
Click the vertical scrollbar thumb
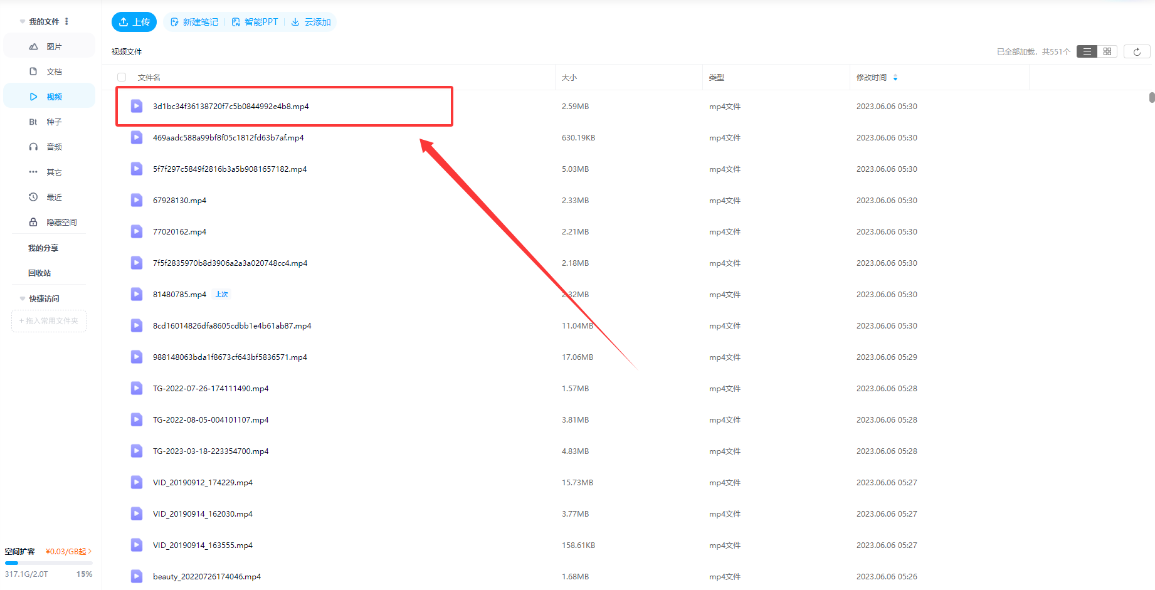pyautogui.click(x=1152, y=97)
